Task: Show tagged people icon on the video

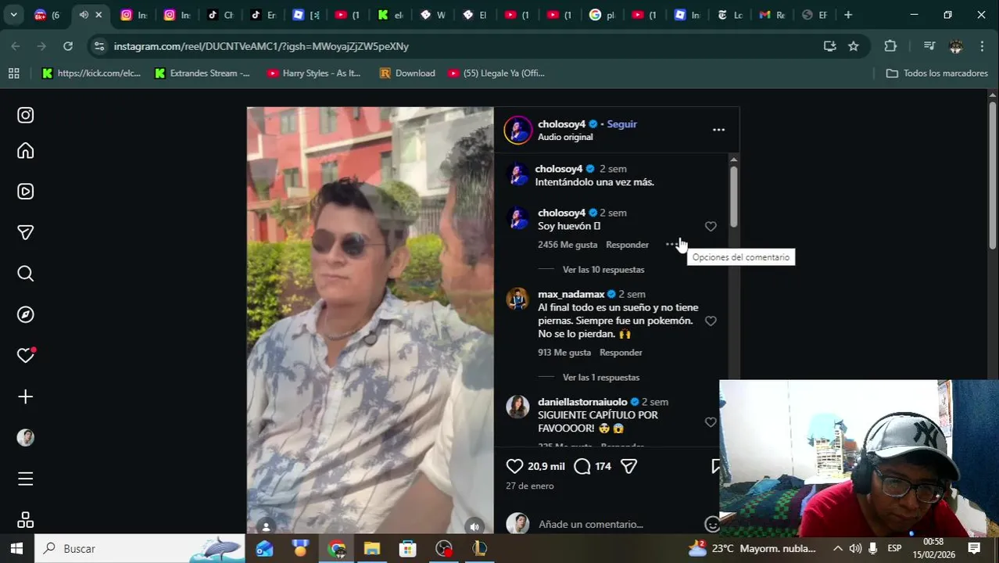Action: click(266, 526)
